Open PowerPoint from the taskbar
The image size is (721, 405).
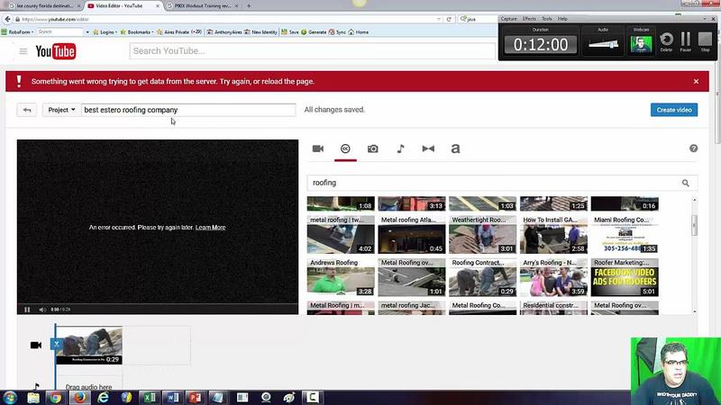tap(196, 398)
